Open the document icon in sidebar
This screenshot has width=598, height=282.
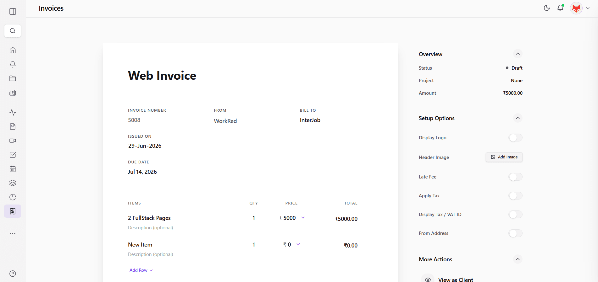(x=13, y=126)
